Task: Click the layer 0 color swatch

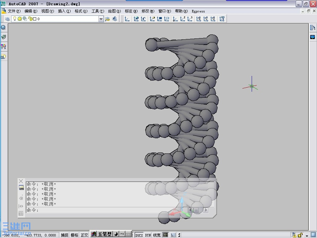Action: (x=35, y=19)
